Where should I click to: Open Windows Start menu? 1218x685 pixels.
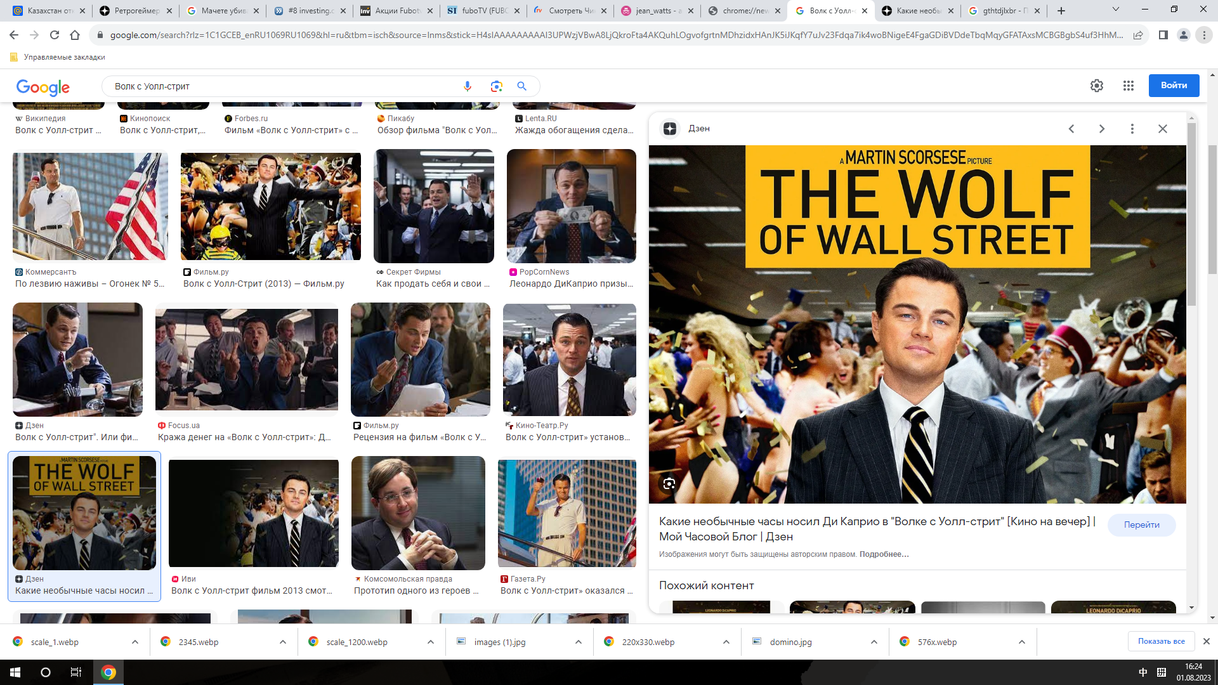(15, 672)
